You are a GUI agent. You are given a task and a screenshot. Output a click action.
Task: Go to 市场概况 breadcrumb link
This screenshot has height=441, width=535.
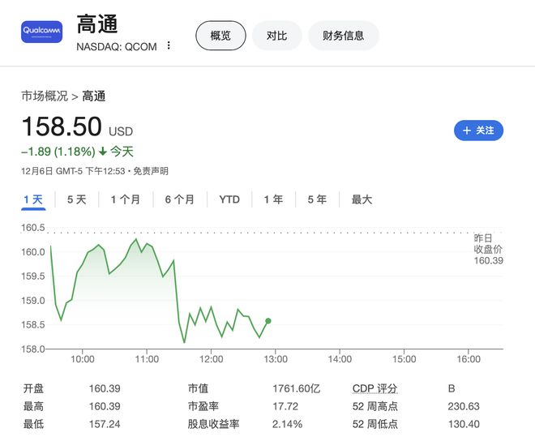[45, 96]
